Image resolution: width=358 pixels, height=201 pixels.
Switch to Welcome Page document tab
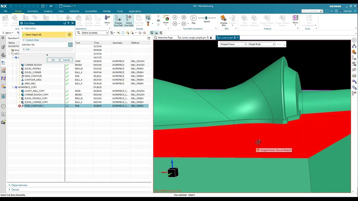tap(164, 37)
